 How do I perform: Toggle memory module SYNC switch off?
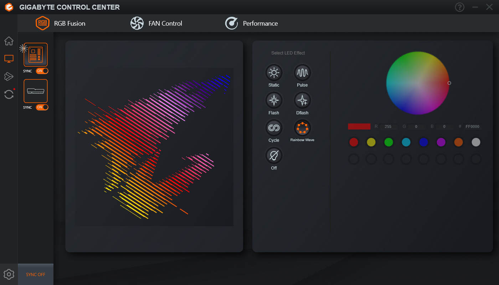[x=42, y=107]
